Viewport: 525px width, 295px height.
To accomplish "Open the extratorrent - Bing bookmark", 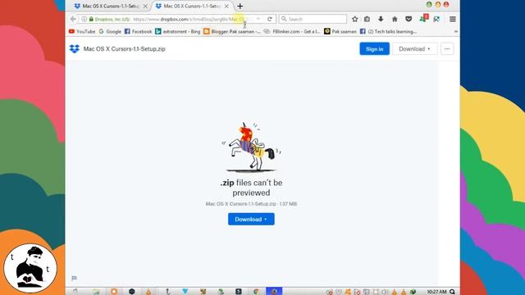I will click(x=178, y=31).
